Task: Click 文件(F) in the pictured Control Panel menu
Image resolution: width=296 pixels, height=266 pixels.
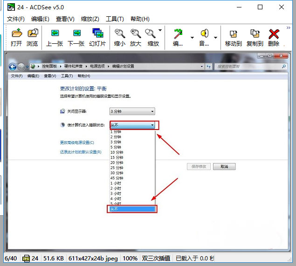Action: coord(17,76)
